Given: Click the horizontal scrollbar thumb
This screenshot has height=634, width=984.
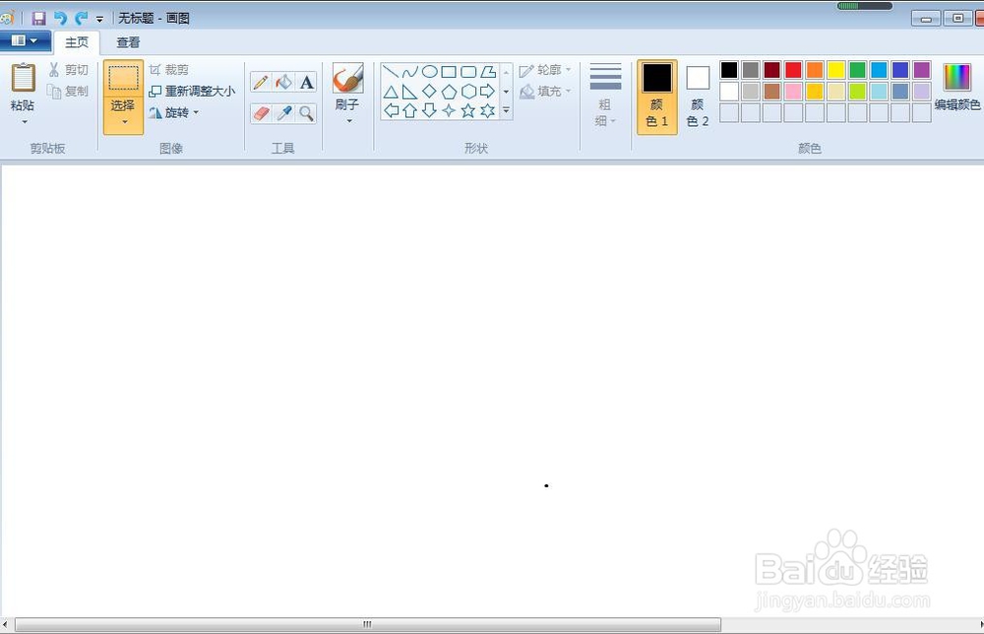Looking at the screenshot, I should pyautogui.click(x=368, y=624).
